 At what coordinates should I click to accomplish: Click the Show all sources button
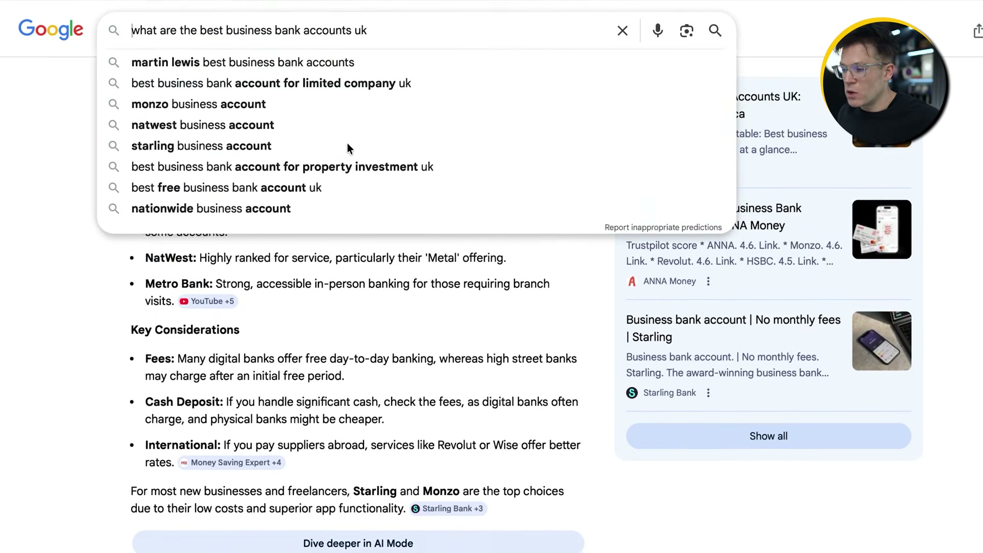pyautogui.click(x=768, y=436)
